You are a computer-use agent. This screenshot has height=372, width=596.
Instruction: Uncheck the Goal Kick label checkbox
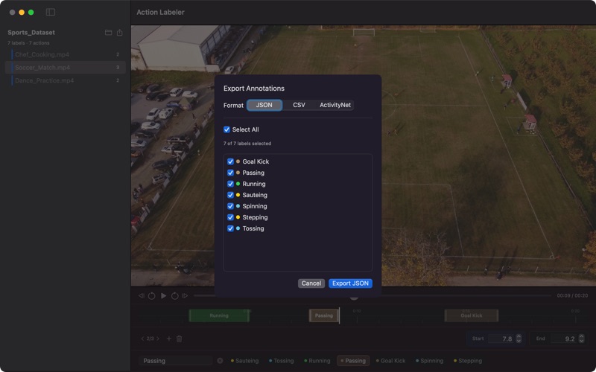tap(230, 161)
